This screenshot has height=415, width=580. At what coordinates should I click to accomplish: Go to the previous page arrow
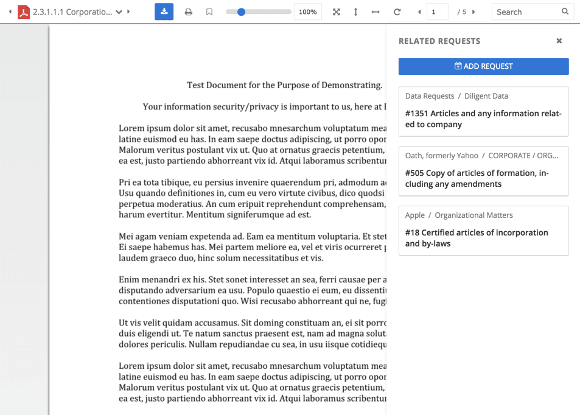tap(419, 12)
